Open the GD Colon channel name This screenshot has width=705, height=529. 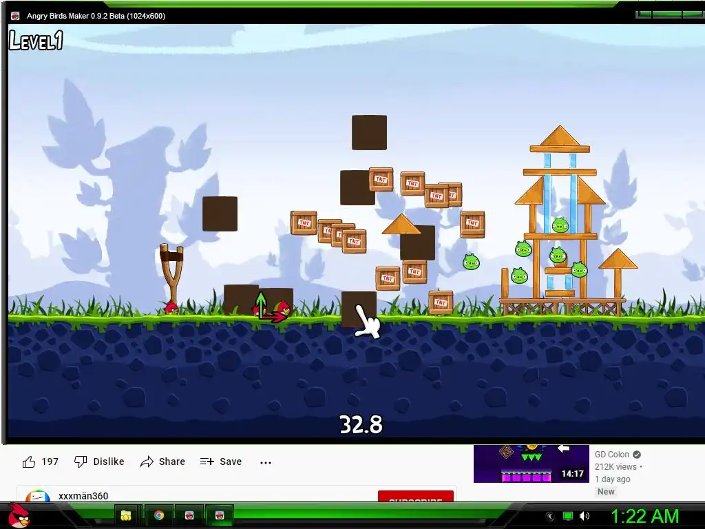(x=611, y=455)
